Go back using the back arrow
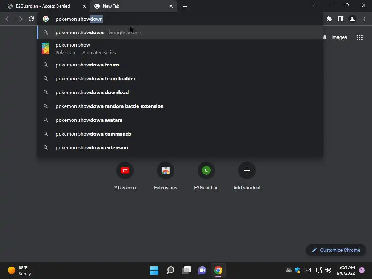Screen dimensions: 372x279 [x=8, y=19]
